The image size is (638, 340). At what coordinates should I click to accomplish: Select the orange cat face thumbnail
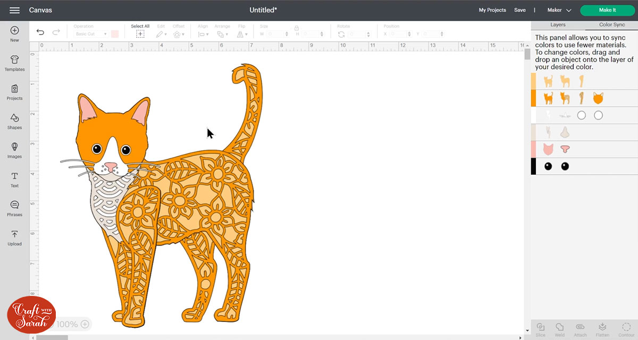[x=598, y=98]
